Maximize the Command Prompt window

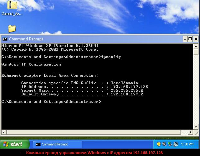190,39
